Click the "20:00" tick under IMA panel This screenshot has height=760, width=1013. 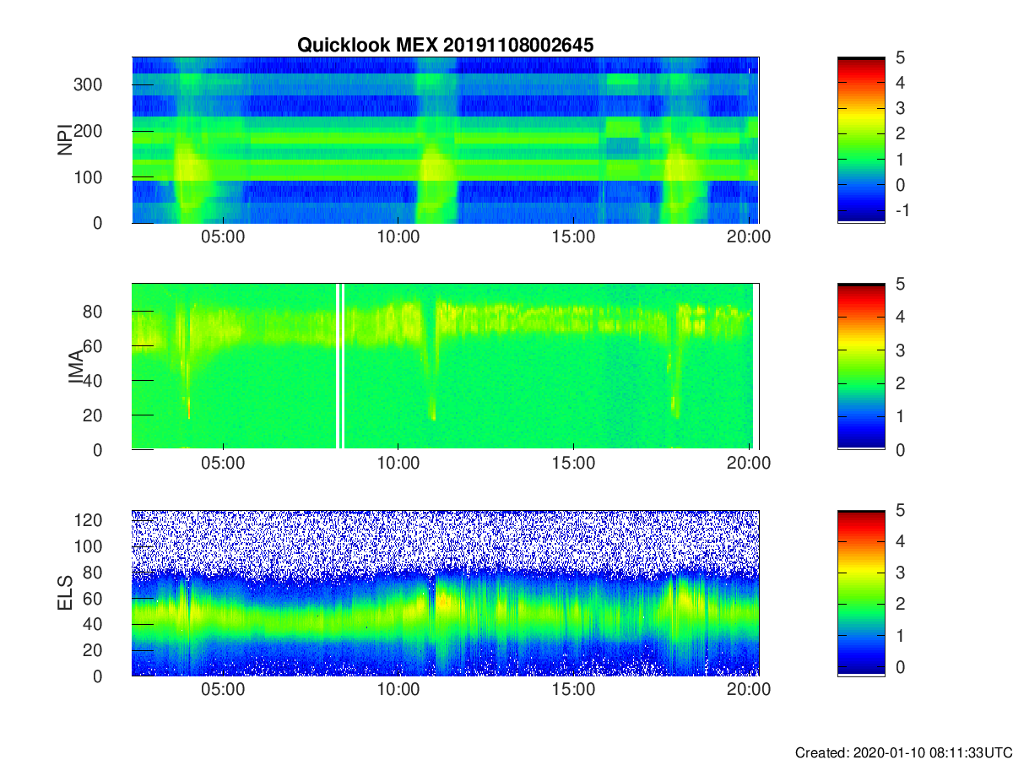pyautogui.click(x=749, y=464)
